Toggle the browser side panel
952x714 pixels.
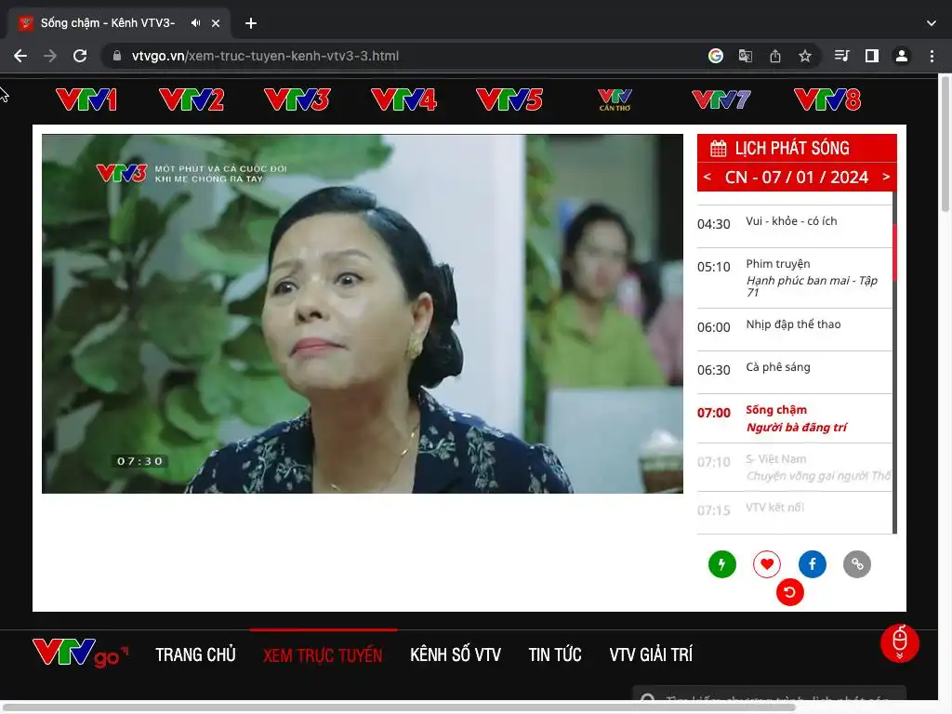872,56
